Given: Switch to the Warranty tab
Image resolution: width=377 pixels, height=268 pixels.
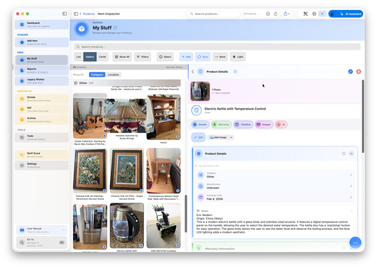Looking at the screenshot, I should [221, 124].
